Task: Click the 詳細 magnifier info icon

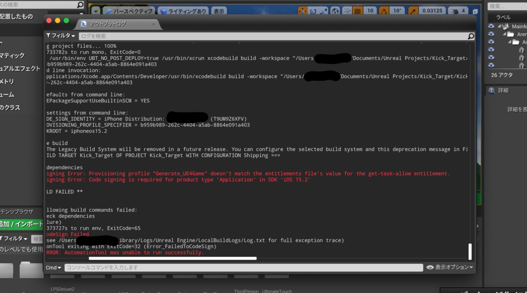Action: [x=492, y=91]
